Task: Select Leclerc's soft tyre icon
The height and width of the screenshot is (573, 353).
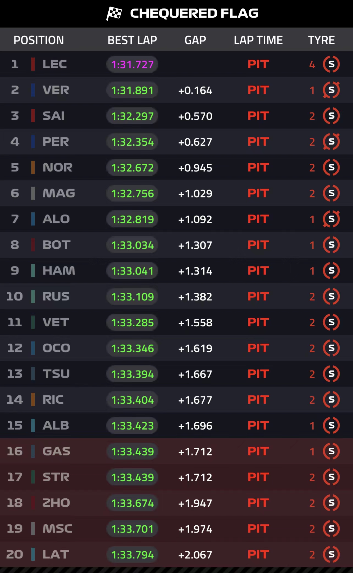Action: [331, 64]
